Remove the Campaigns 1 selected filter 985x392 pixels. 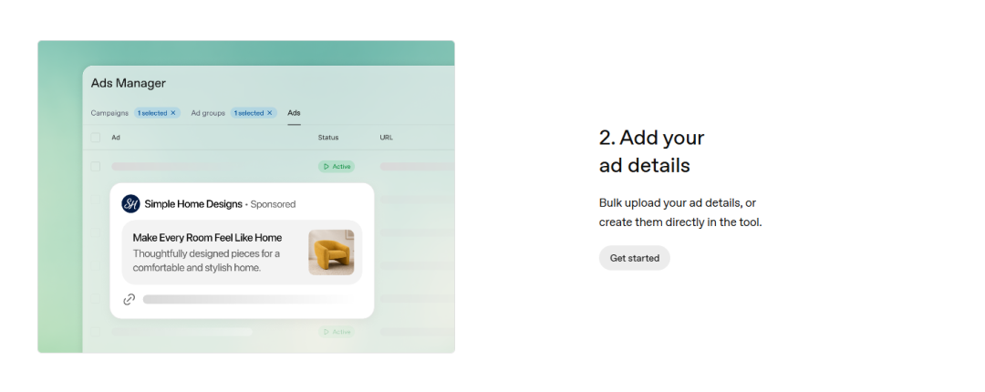click(172, 113)
